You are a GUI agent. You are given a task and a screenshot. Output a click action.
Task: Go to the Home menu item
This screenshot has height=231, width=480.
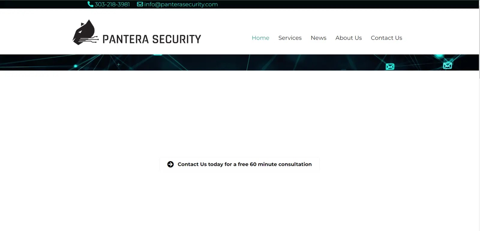pos(260,38)
